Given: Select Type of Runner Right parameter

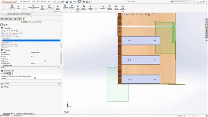Looking at the screenshot, I should (x=10, y=46).
